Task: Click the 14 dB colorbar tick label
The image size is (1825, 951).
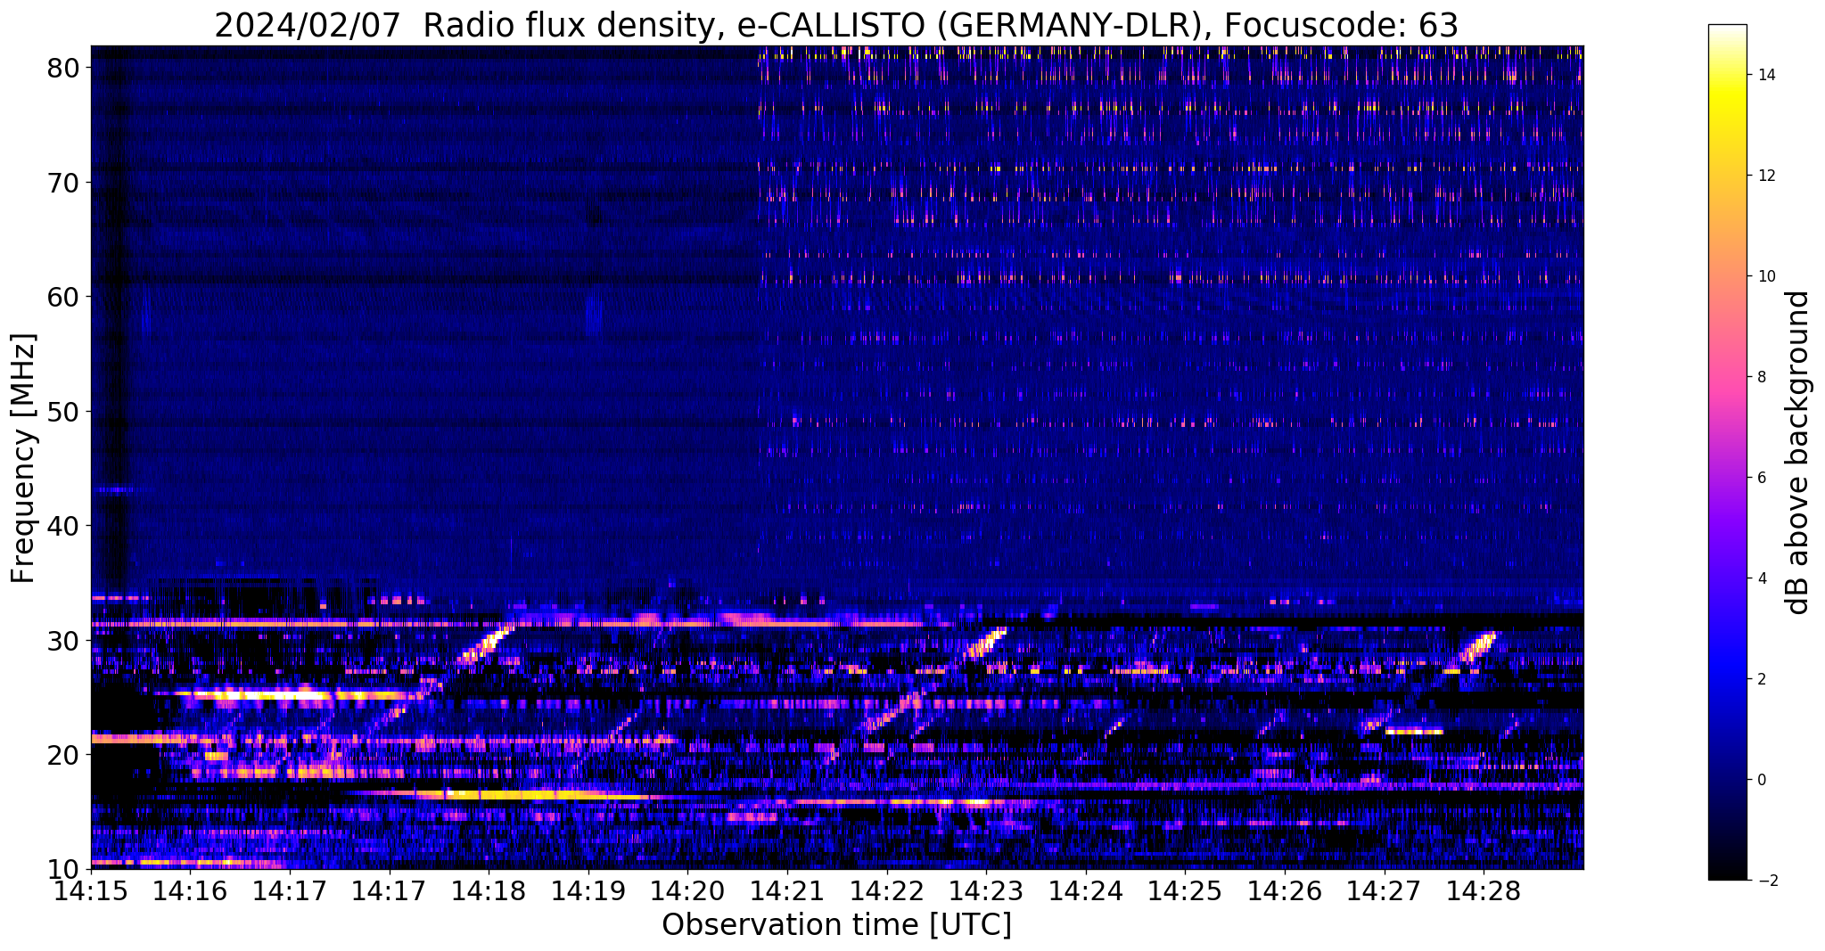Action: click(x=1766, y=75)
